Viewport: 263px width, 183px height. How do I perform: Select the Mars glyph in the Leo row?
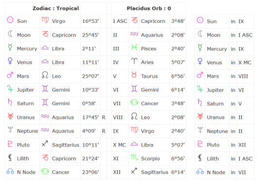(x=10, y=75)
